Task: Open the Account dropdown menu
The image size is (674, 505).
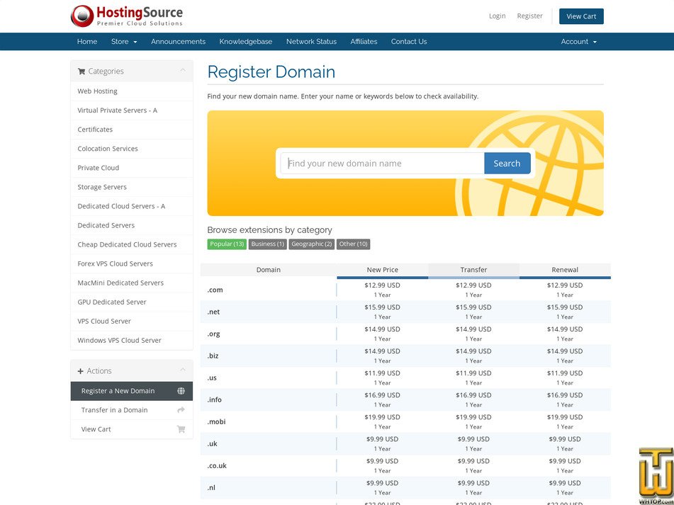Action: [x=578, y=41]
